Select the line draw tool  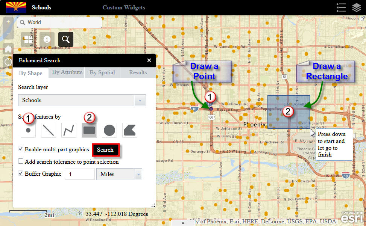click(48, 130)
